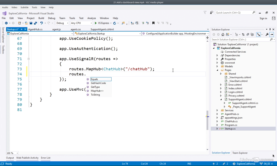Expand the Models folder in Solution Explorer
This screenshot has width=277, height=166.
[x=217, y=67]
